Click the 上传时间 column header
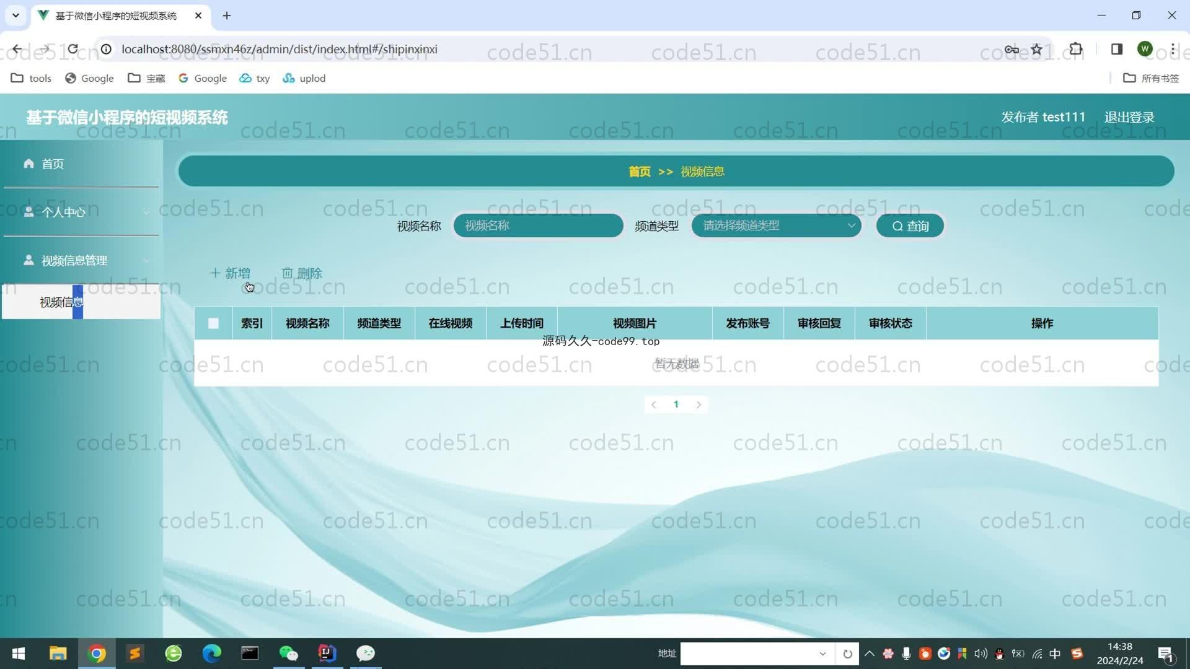The height and width of the screenshot is (669, 1190). click(x=521, y=323)
